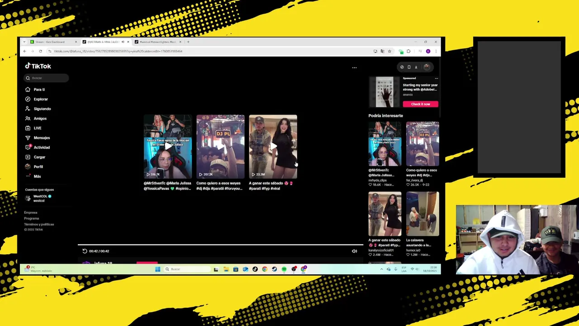The width and height of the screenshot is (579, 326).
Task: Open the taskbar weather widget
Action: (x=38, y=269)
